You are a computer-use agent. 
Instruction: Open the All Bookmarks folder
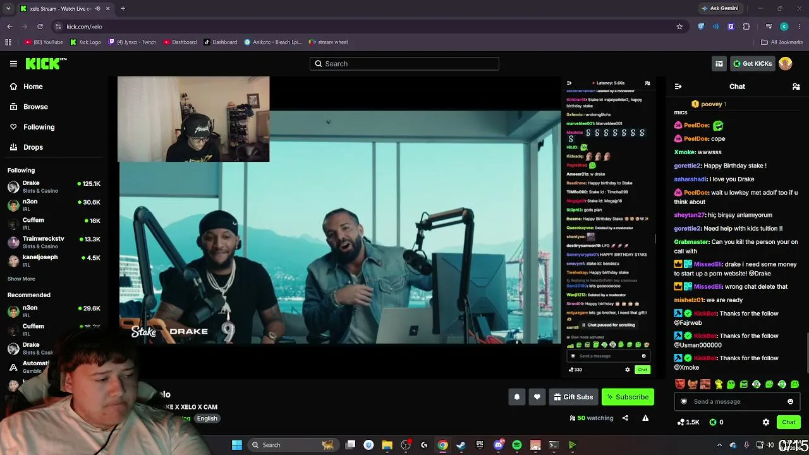(782, 42)
